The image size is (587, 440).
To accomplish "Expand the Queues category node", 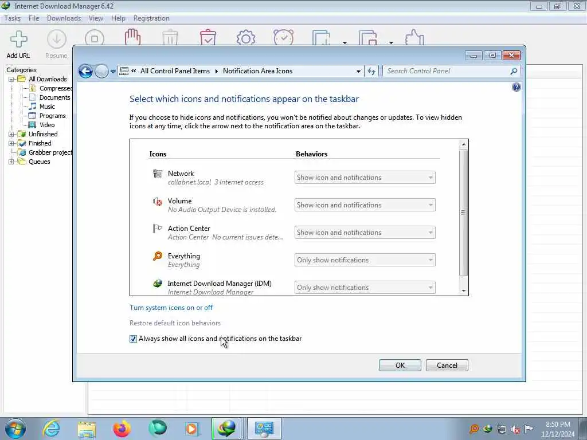I will [11, 162].
